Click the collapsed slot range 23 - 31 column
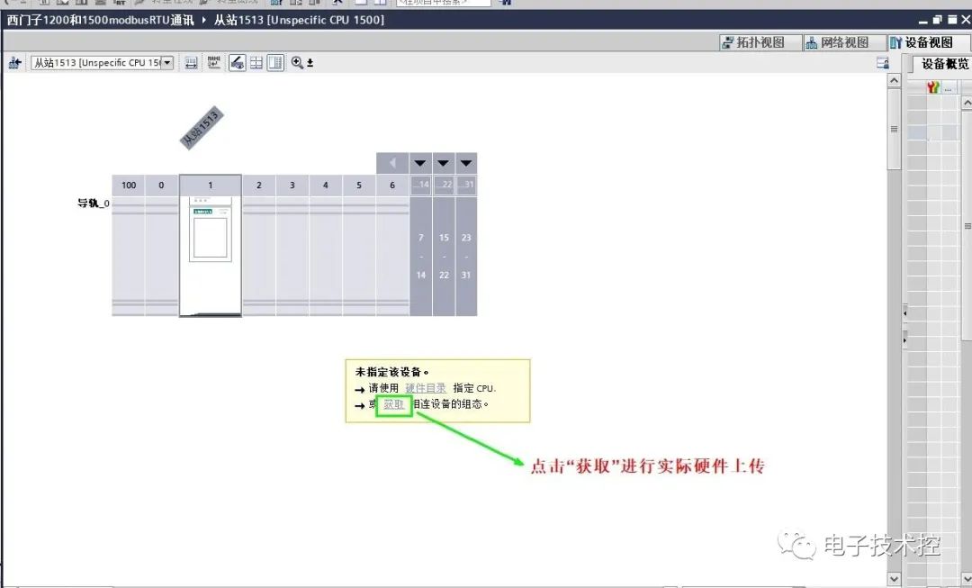972x588 pixels. pos(466,256)
